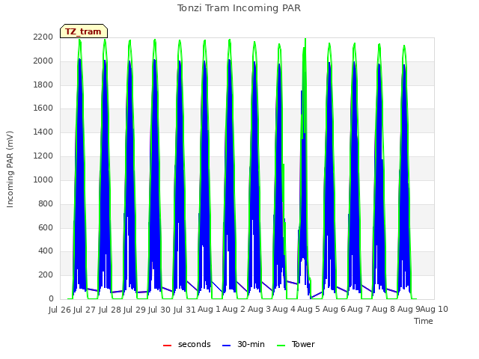Click the Aug 1 date label

point(209,310)
